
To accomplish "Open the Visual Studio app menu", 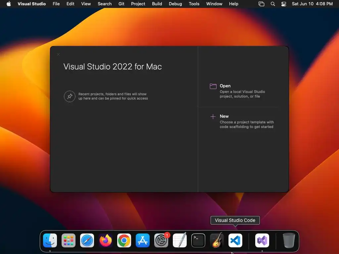I will coord(31,4).
